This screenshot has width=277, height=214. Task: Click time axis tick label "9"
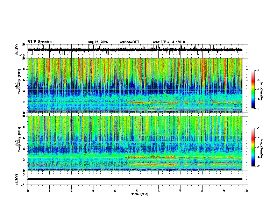[x=224, y=191]
